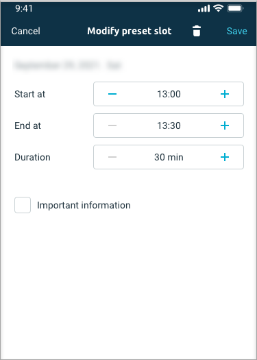The width and height of the screenshot is (257, 360).
Task: Decrease the End at time
Action: (112, 125)
